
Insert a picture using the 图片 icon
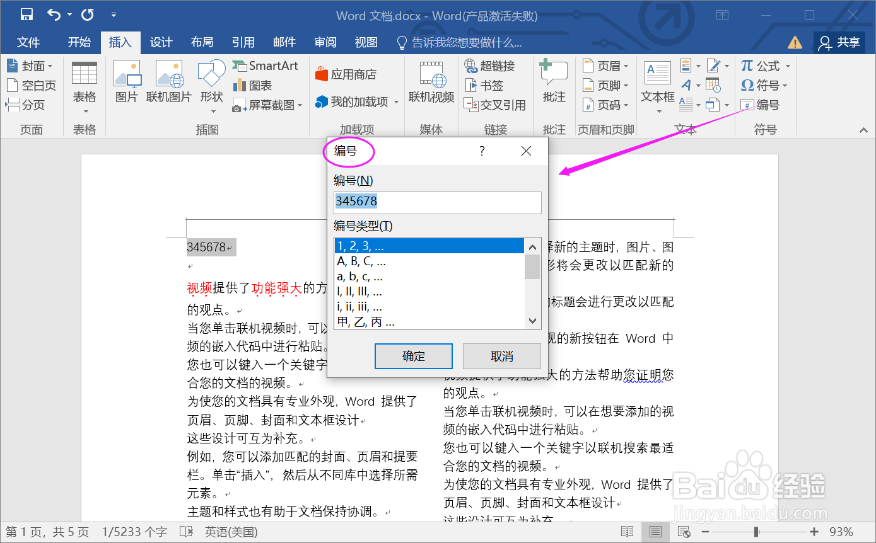point(127,81)
